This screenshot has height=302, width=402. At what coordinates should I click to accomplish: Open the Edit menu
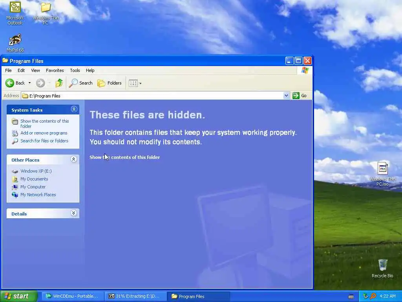(x=21, y=70)
